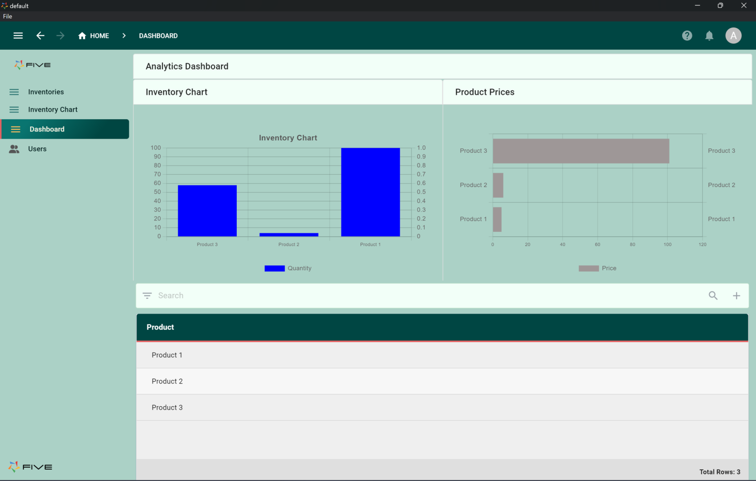
Task: Restore down the default window
Action: pyautogui.click(x=721, y=5)
